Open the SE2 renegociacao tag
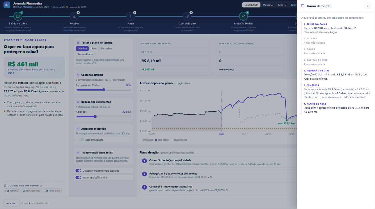 tap(32, 191)
